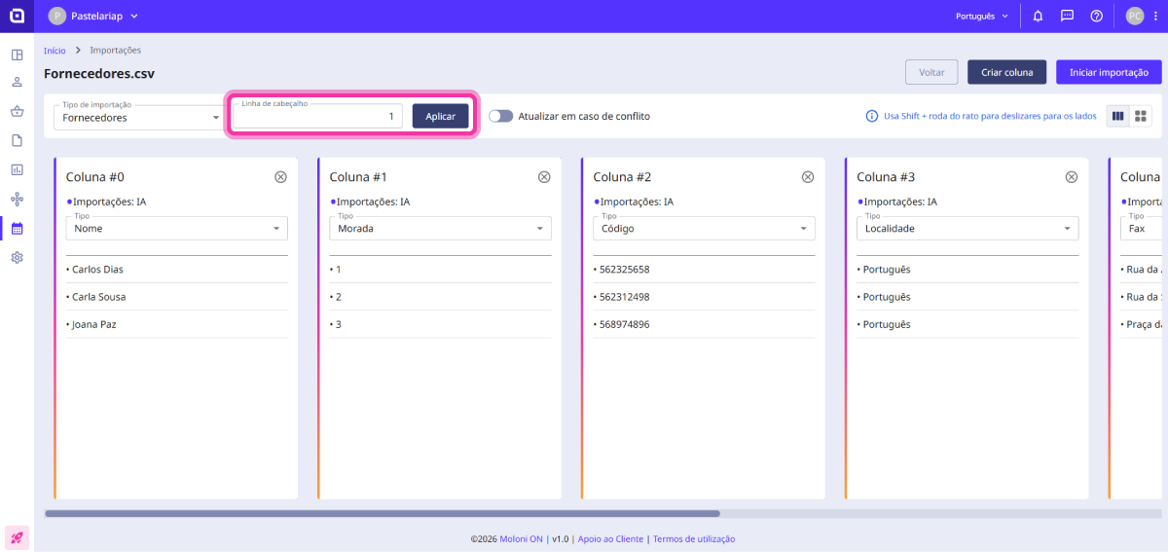This screenshot has width=1168, height=552.
Task: Switch to the column layout view icon
Action: [1117, 116]
